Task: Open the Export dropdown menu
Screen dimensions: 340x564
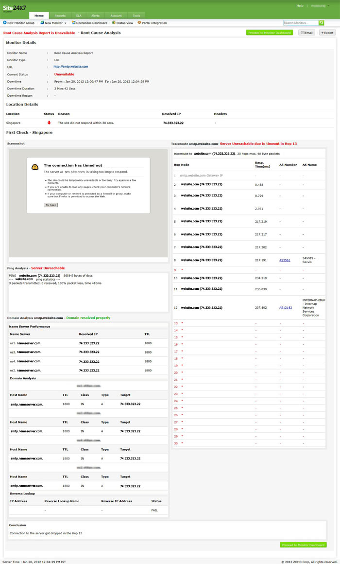Action: pos(327,33)
